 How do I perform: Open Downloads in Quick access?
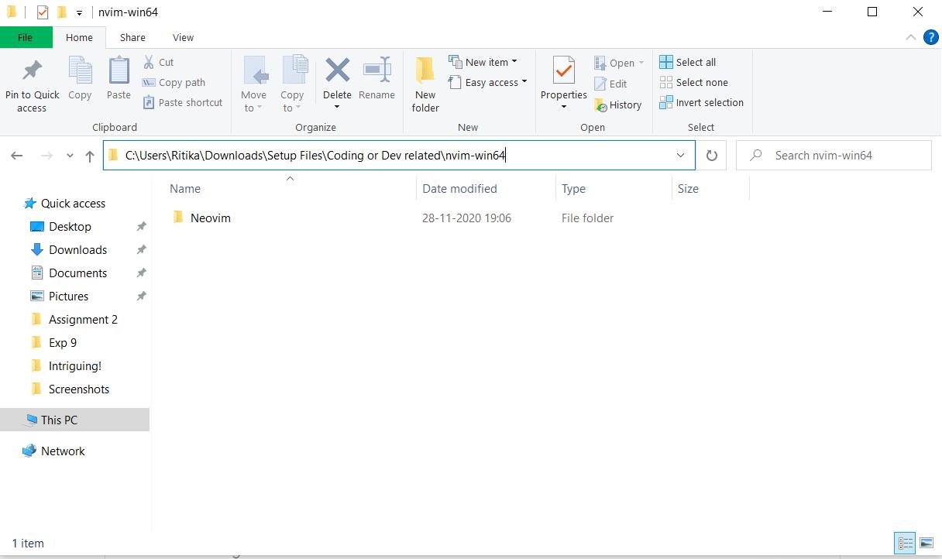77,249
